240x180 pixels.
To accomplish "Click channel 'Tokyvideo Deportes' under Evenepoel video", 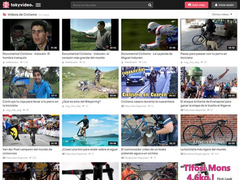I will [x=195, y=110].
